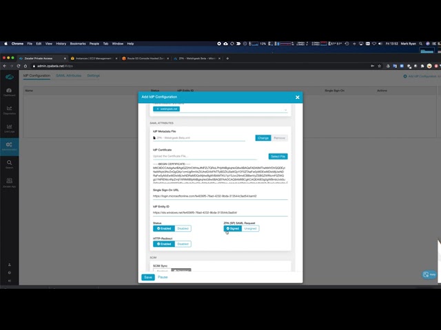Screen dimensions: 441x330
Task: Switch to the Settings tab
Action: 94,76
